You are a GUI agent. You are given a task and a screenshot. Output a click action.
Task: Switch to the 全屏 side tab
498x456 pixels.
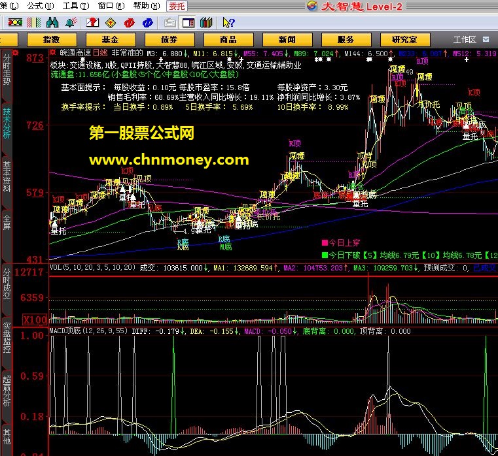[x=7, y=222]
